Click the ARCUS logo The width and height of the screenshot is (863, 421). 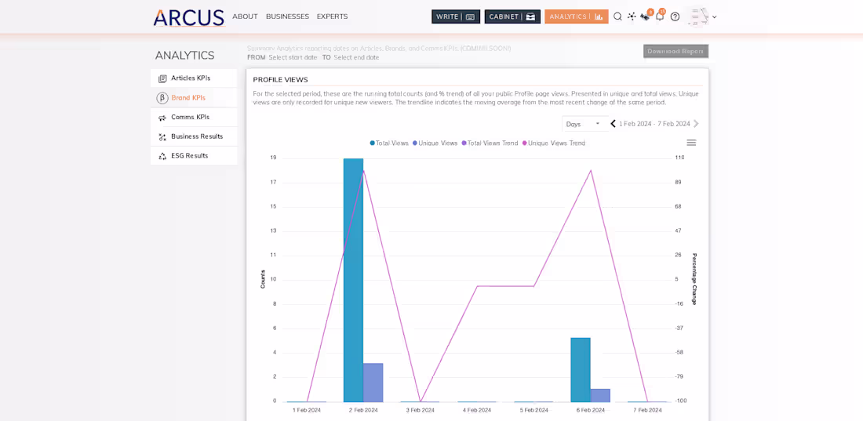click(189, 17)
